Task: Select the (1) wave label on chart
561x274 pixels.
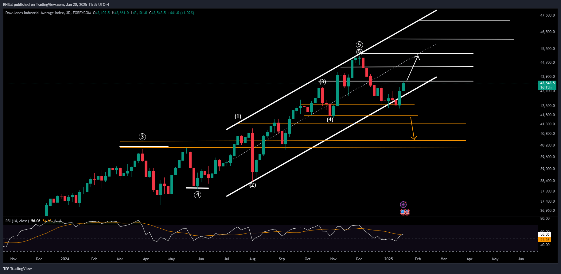Action: pyautogui.click(x=238, y=116)
